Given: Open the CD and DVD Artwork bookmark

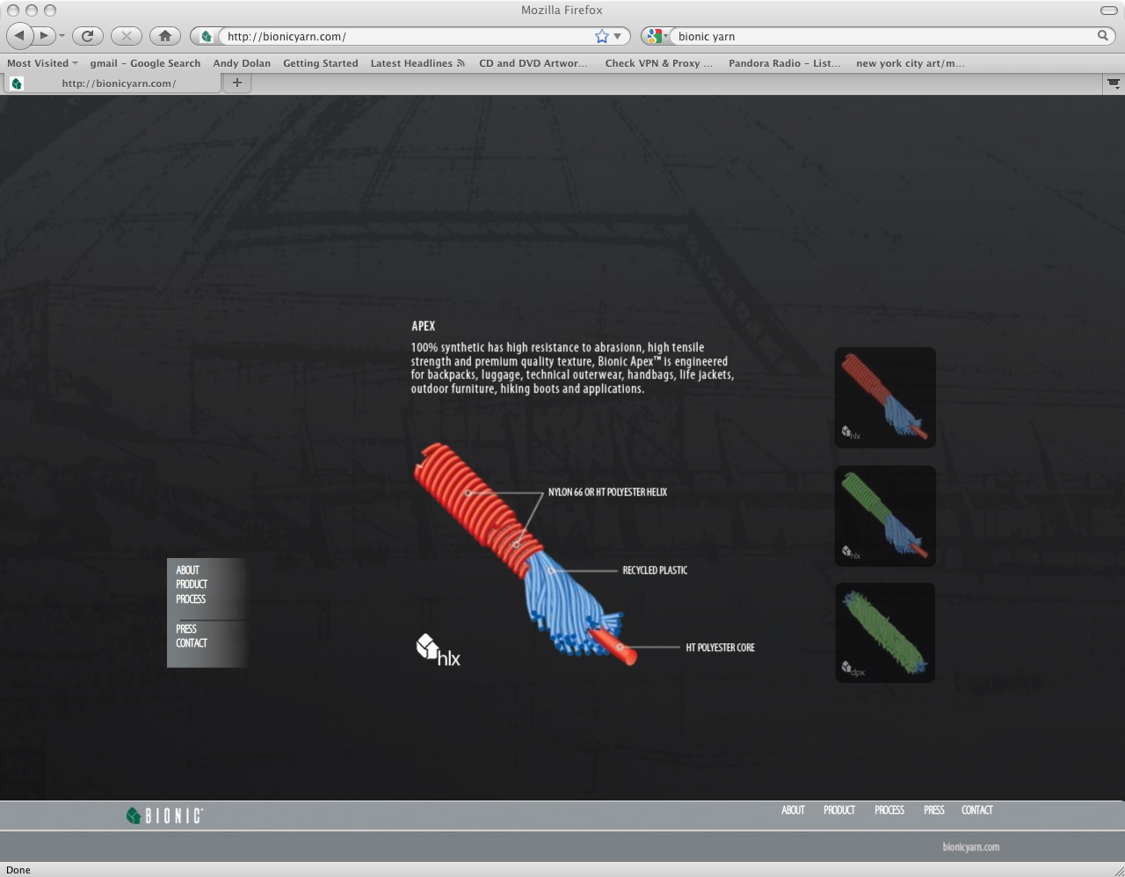Looking at the screenshot, I should [x=533, y=63].
